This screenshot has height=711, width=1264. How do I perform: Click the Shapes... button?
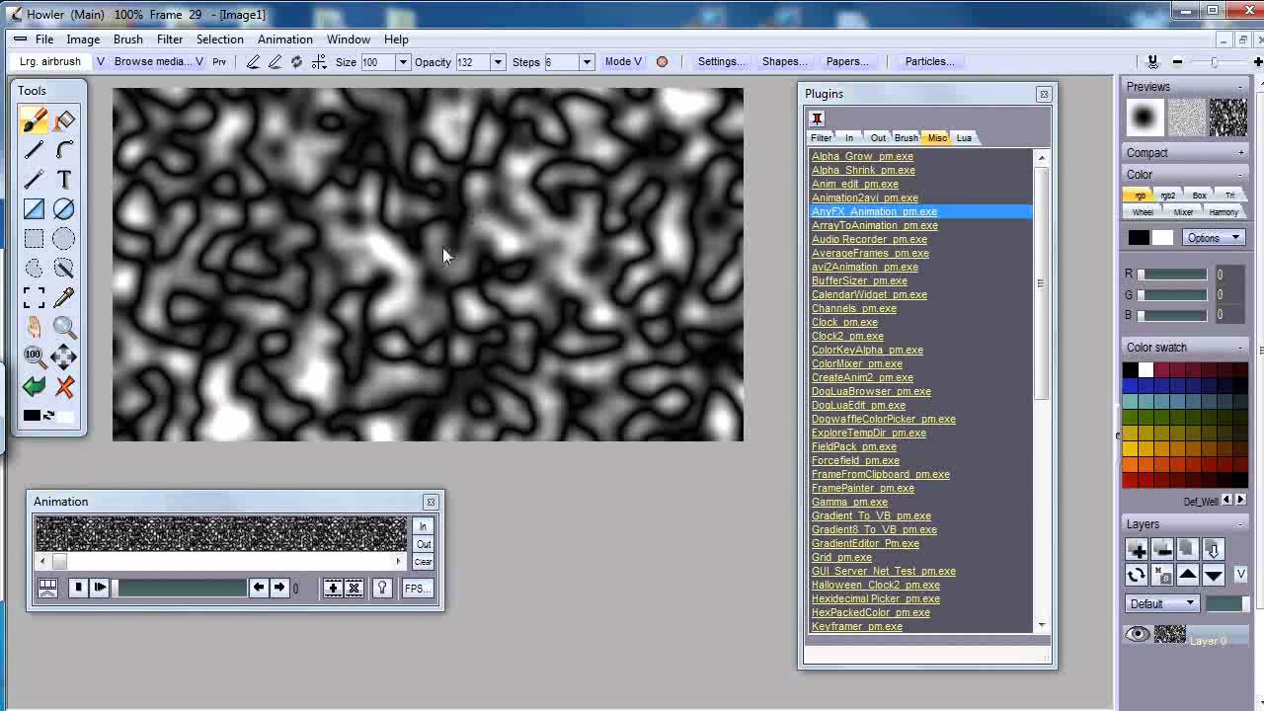pos(784,61)
